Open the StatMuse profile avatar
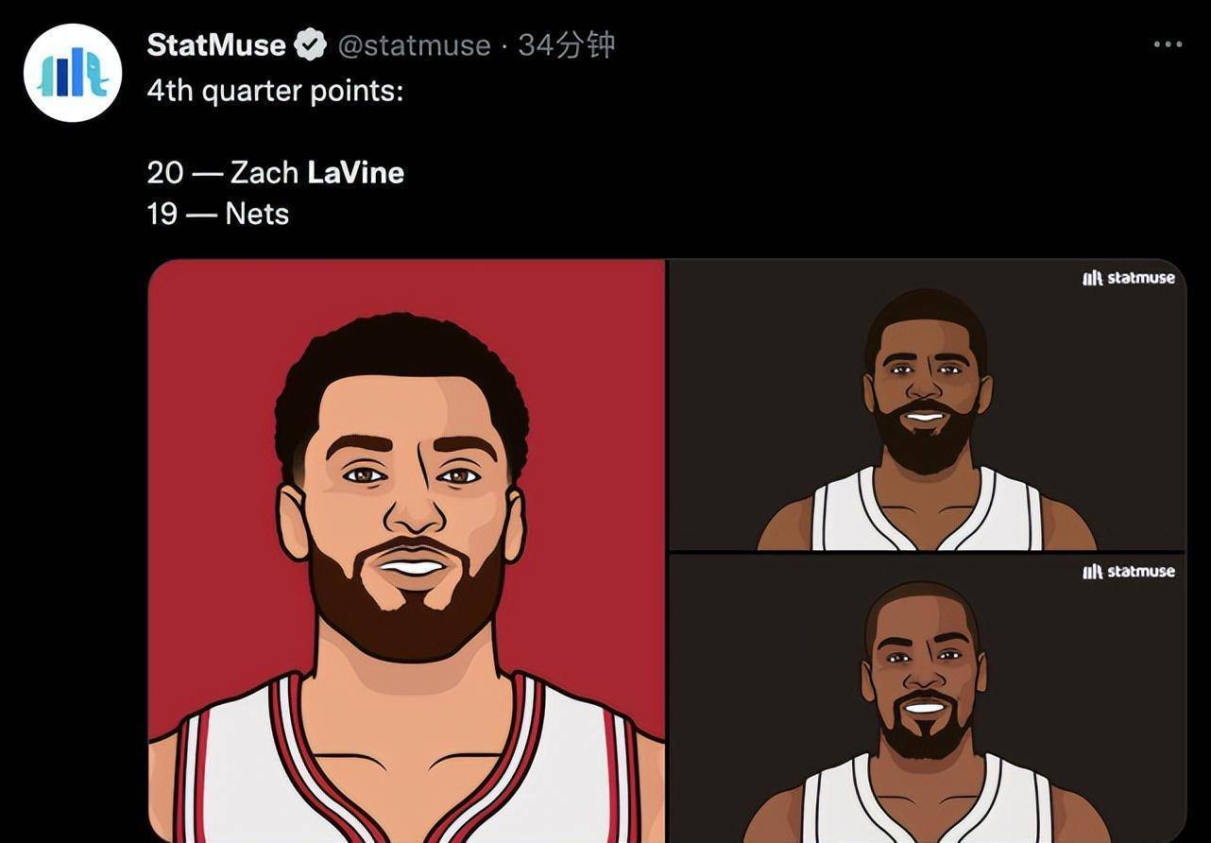1211x843 pixels. coord(73,74)
